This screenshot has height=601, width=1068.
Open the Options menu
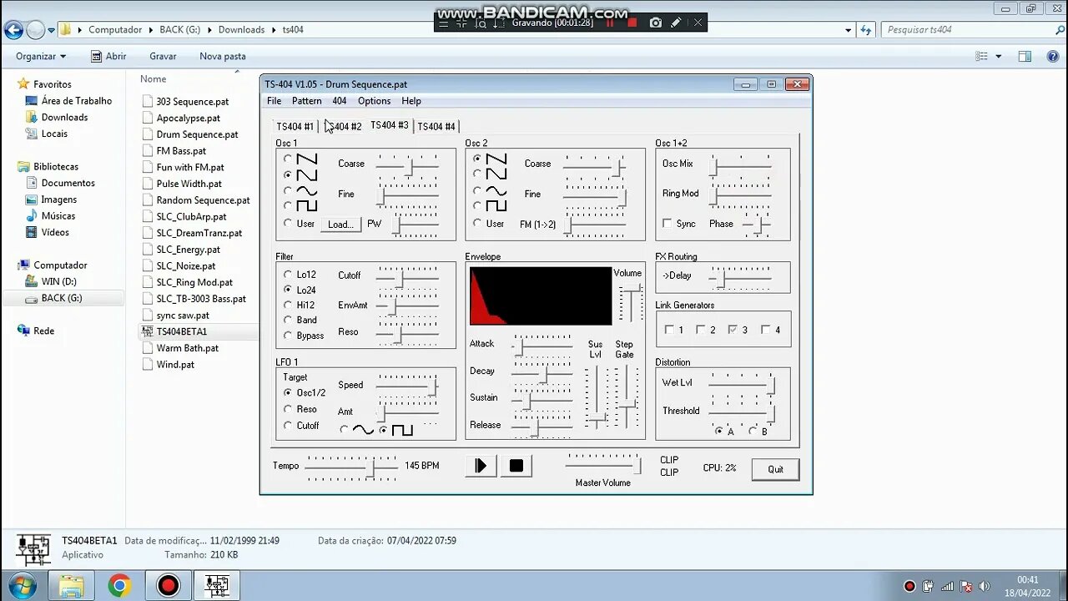(x=374, y=101)
